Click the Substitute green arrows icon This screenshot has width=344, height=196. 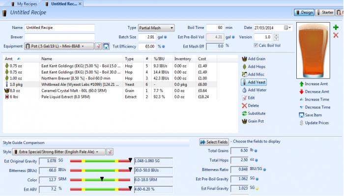(244, 114)
